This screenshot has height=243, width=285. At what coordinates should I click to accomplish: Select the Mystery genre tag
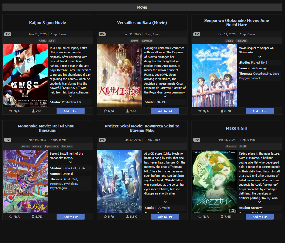point(37,147)
